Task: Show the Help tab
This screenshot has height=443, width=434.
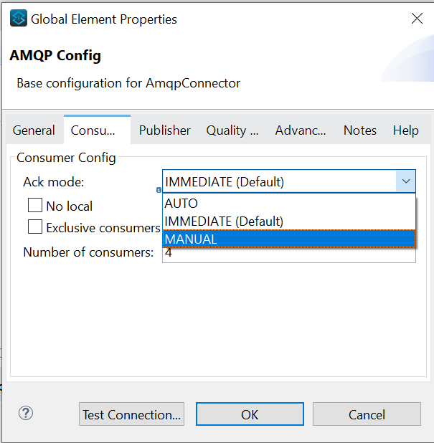Action: point(405,130)
